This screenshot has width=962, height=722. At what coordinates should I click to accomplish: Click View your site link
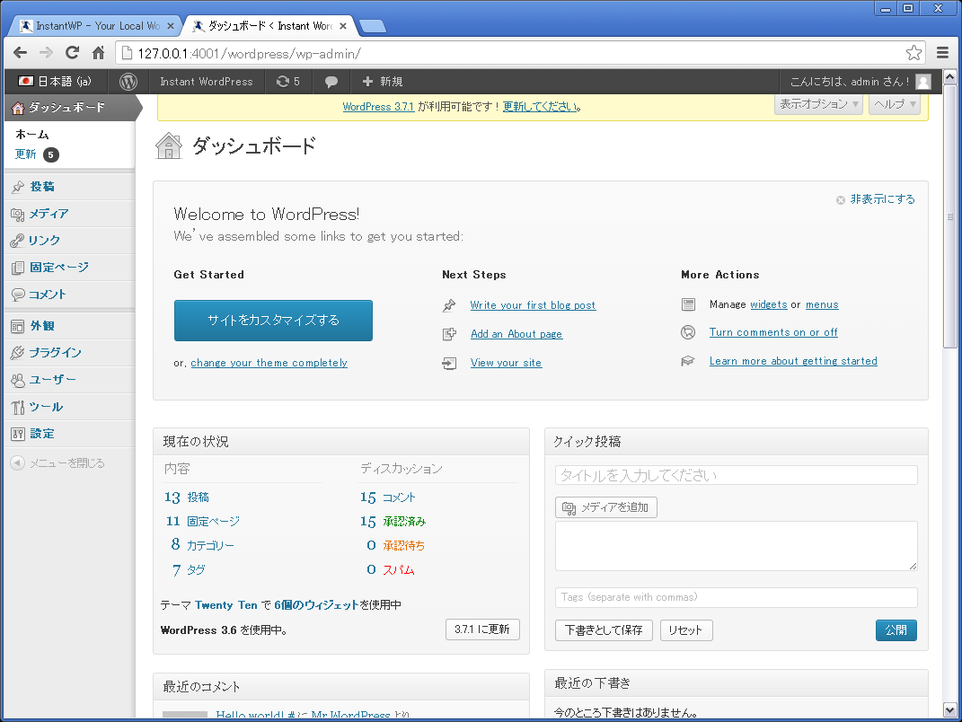tap(506, 363)
